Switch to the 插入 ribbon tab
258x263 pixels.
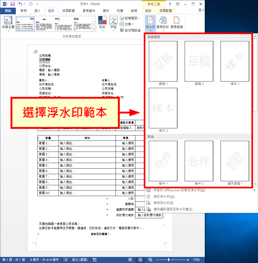pos(37,11)
